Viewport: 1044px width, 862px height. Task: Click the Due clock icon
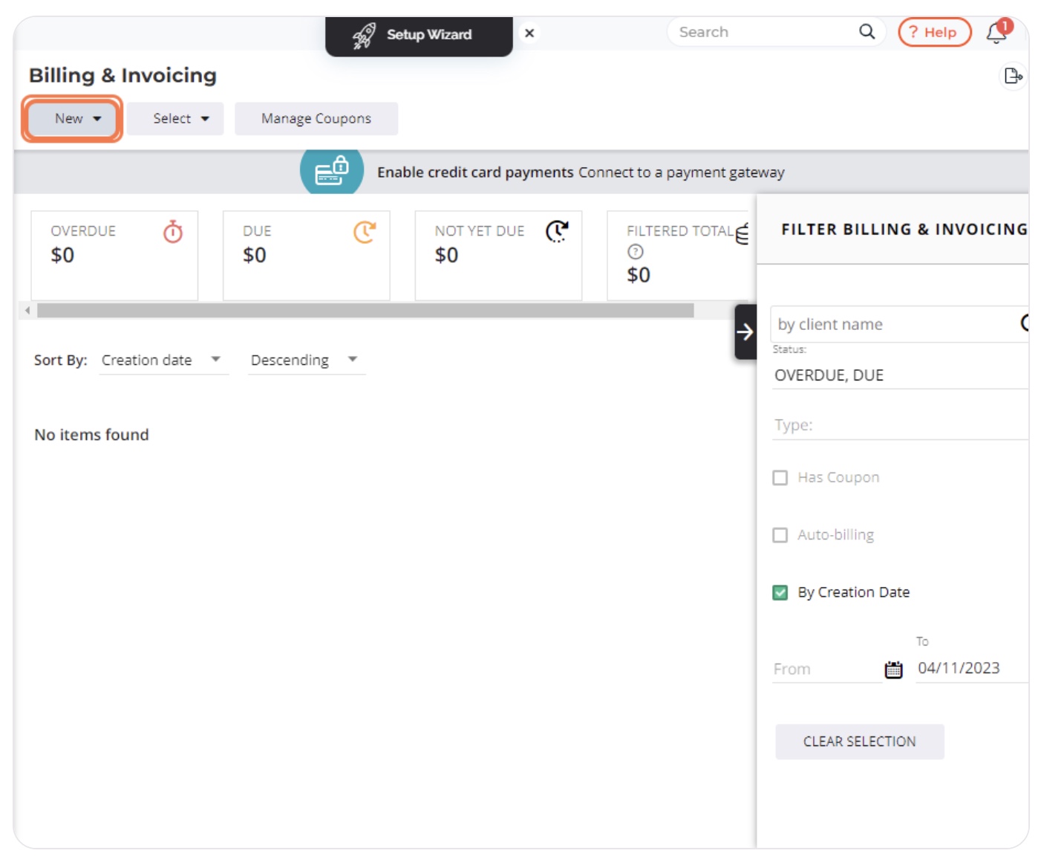click(365, 232)
